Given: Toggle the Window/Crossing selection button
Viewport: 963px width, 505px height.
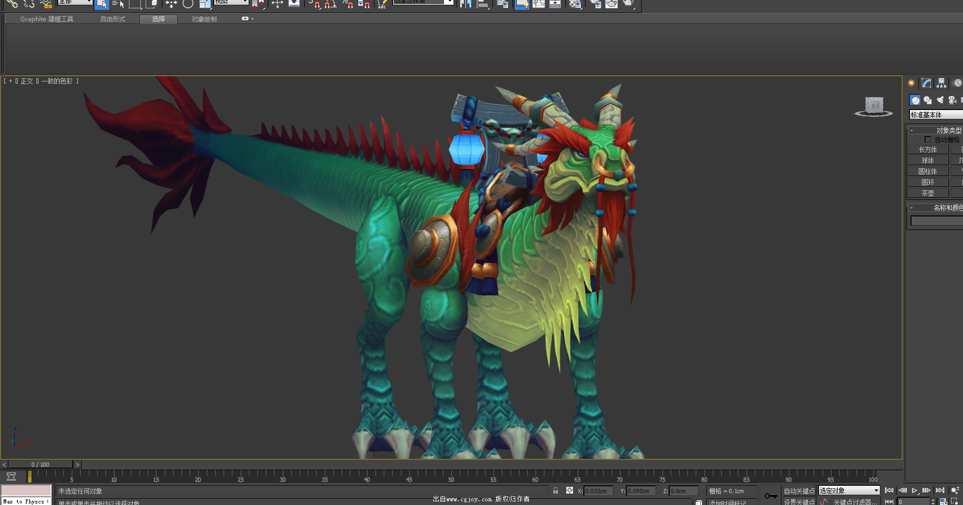Looking at the screenshot, I should pyautogui.click(x=152, y=4).
